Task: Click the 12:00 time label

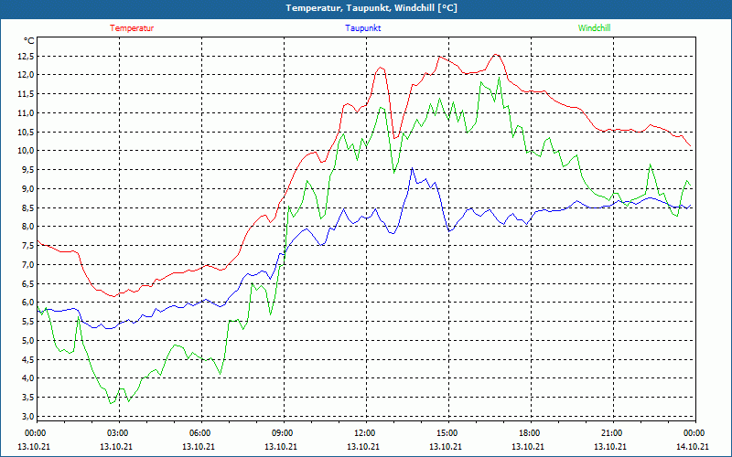Action: (x=364, y=432)
